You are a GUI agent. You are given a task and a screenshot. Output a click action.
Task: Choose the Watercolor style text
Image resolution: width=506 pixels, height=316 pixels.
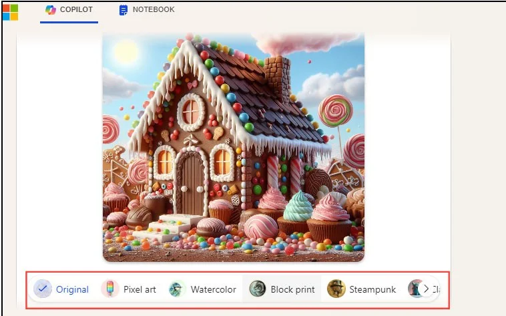(213, 290)
